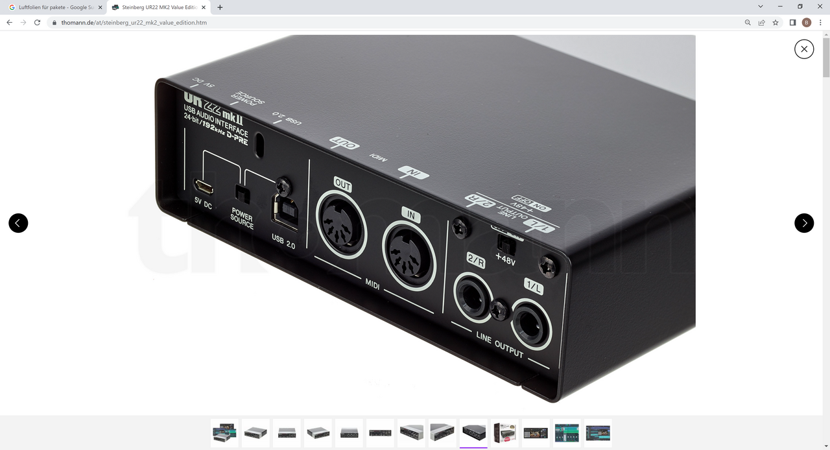
Task: Open the Chrome three-dot menu
Action: pos(820,22)
